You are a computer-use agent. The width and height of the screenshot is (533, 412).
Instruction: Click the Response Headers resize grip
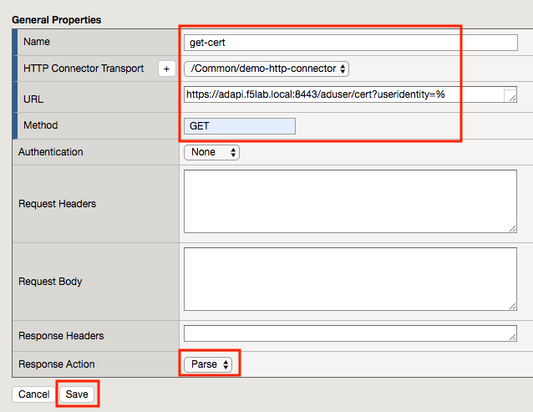point(513,338)
